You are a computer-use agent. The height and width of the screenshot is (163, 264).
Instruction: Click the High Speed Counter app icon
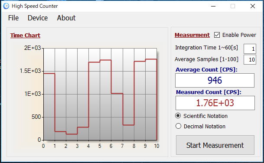click(6, 6)
